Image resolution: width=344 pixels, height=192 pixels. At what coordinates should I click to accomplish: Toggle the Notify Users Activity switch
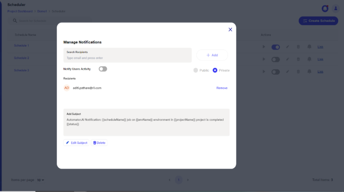coord(103,69)
